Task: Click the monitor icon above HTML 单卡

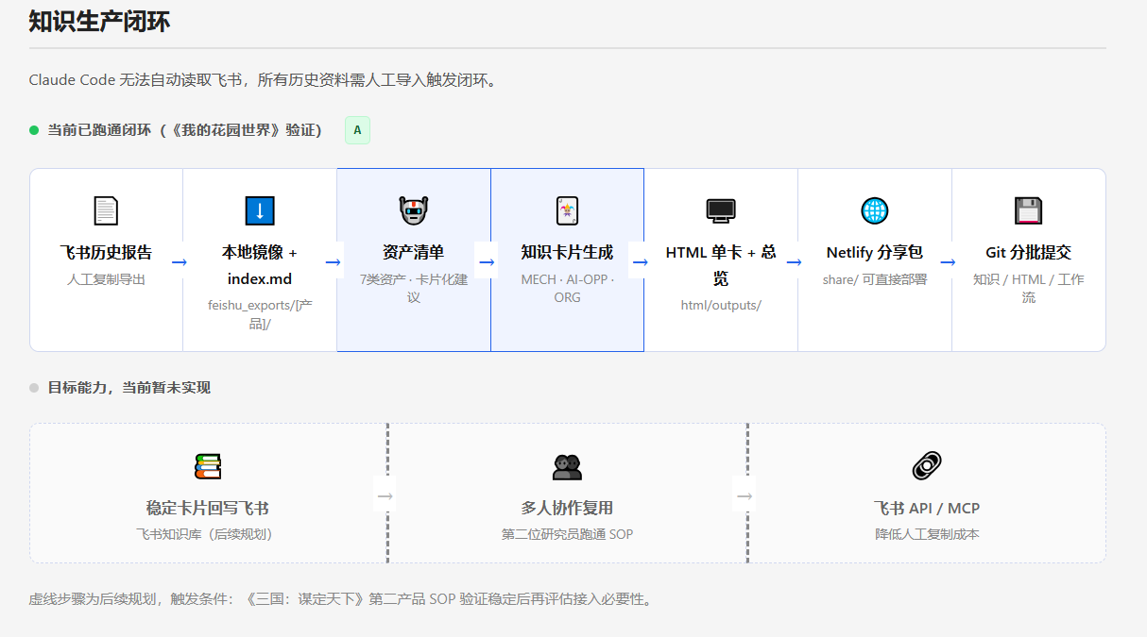Action: (721, 210)
